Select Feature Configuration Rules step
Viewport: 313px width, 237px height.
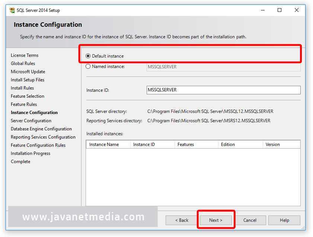pos(38,145)
